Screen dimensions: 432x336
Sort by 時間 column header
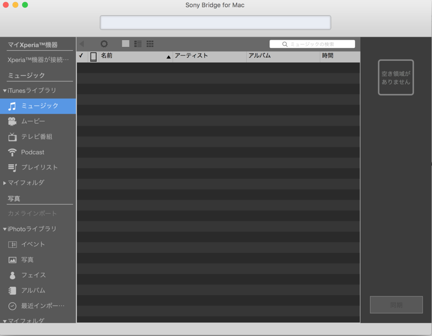(x=340, y=57)
